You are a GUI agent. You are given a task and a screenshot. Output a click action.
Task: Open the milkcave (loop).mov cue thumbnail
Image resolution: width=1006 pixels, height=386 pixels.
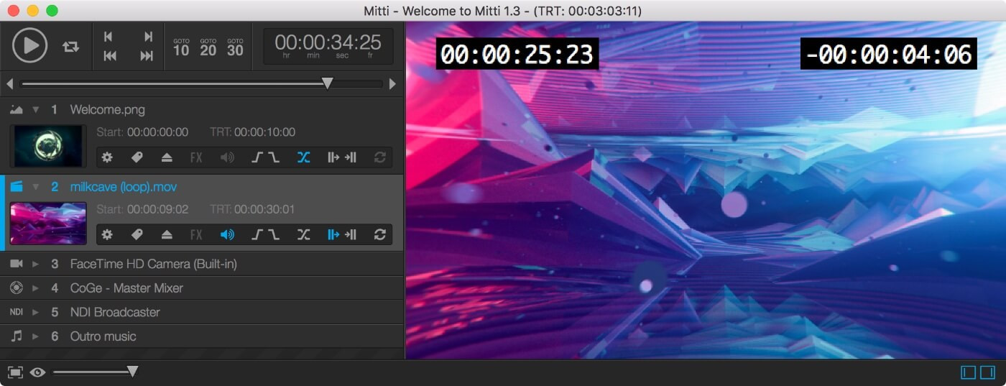48,224
